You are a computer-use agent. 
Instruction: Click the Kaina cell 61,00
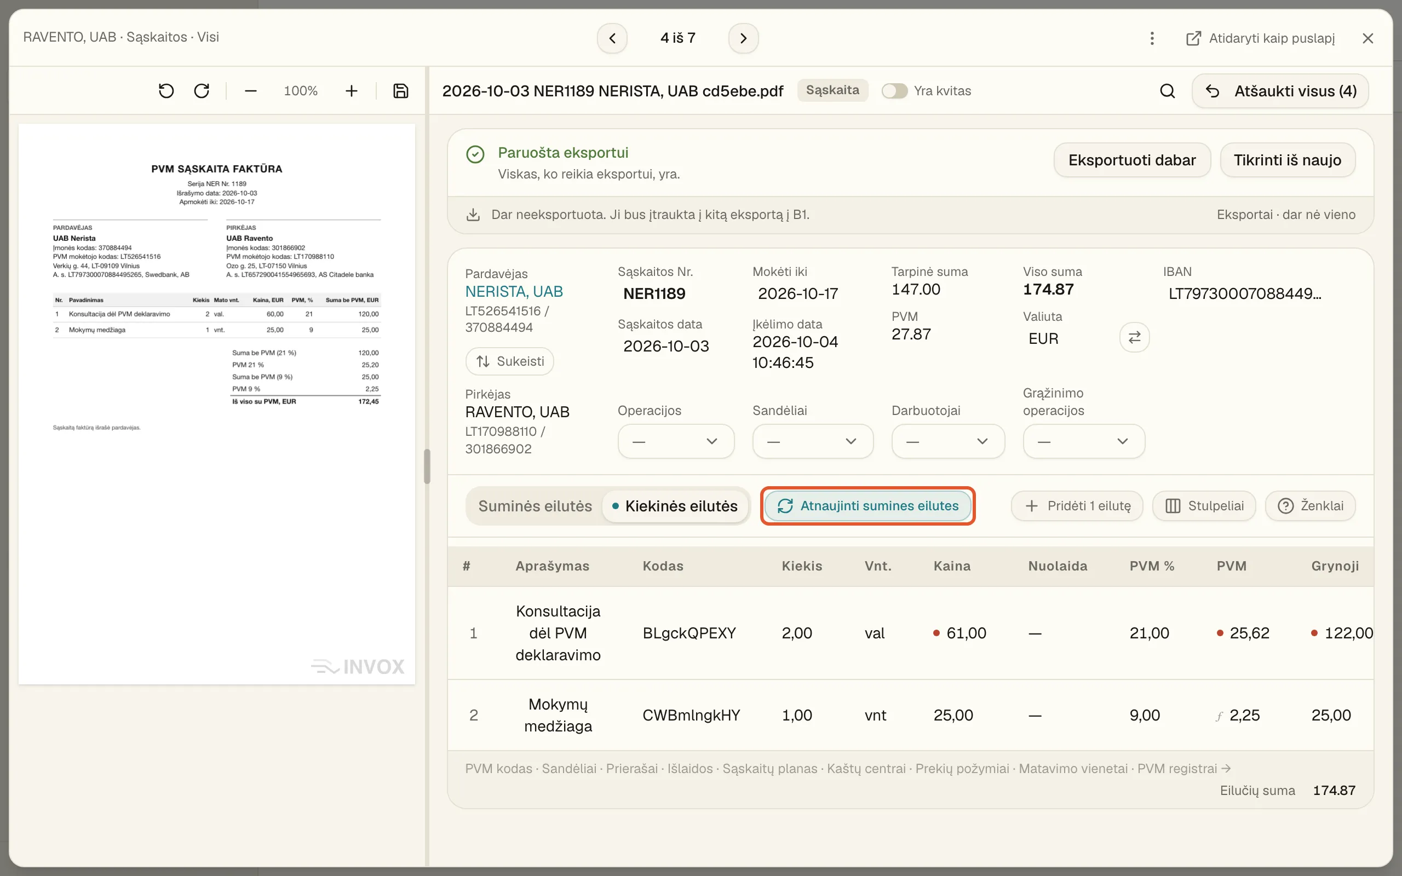(x=966, y=633)
